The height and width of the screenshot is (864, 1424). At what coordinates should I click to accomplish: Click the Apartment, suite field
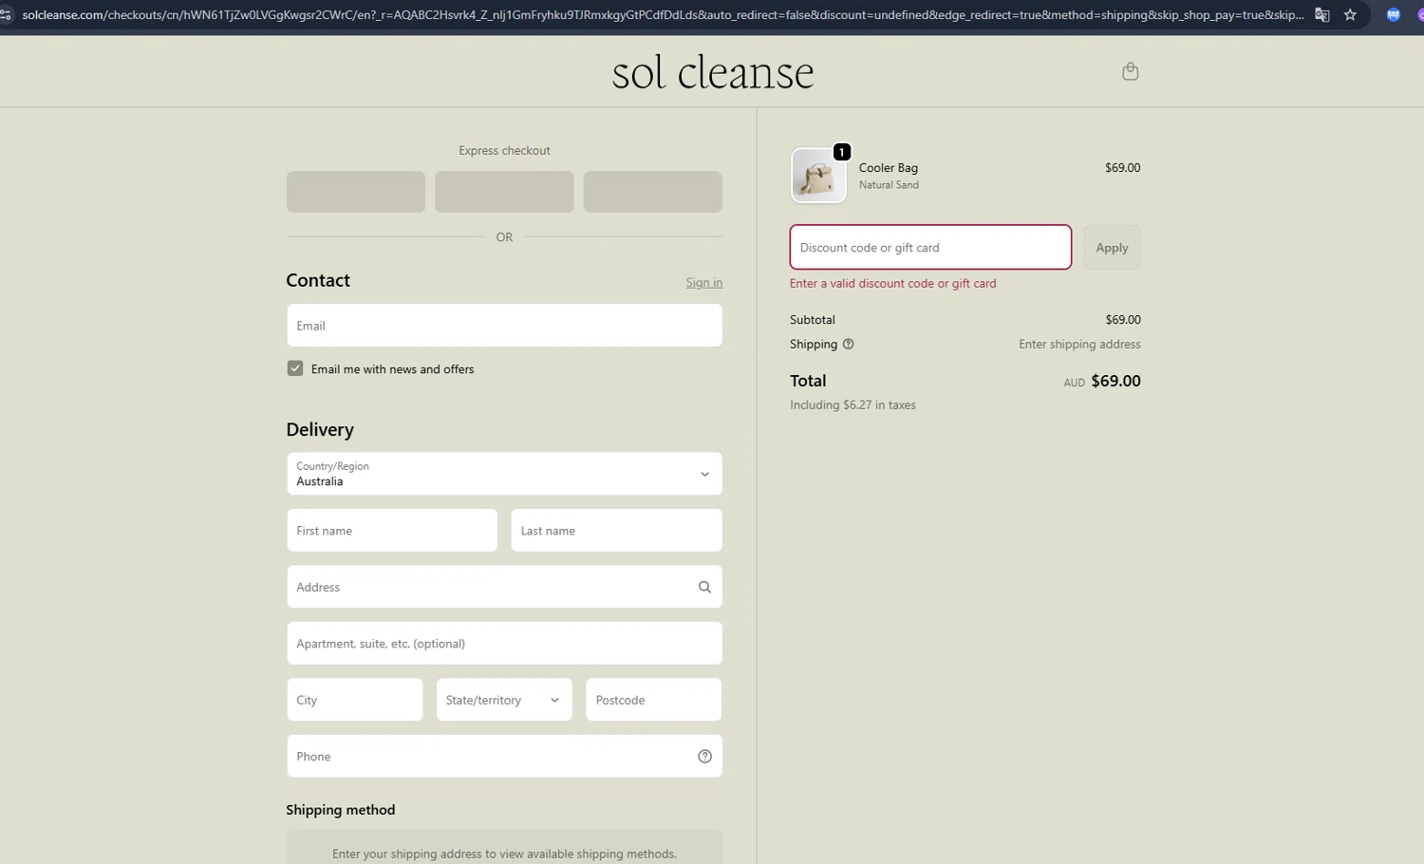pyautogui.click(x=504, y=644)
